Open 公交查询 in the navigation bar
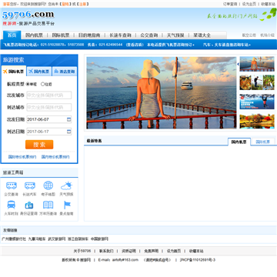 click(x=149, y=35)
